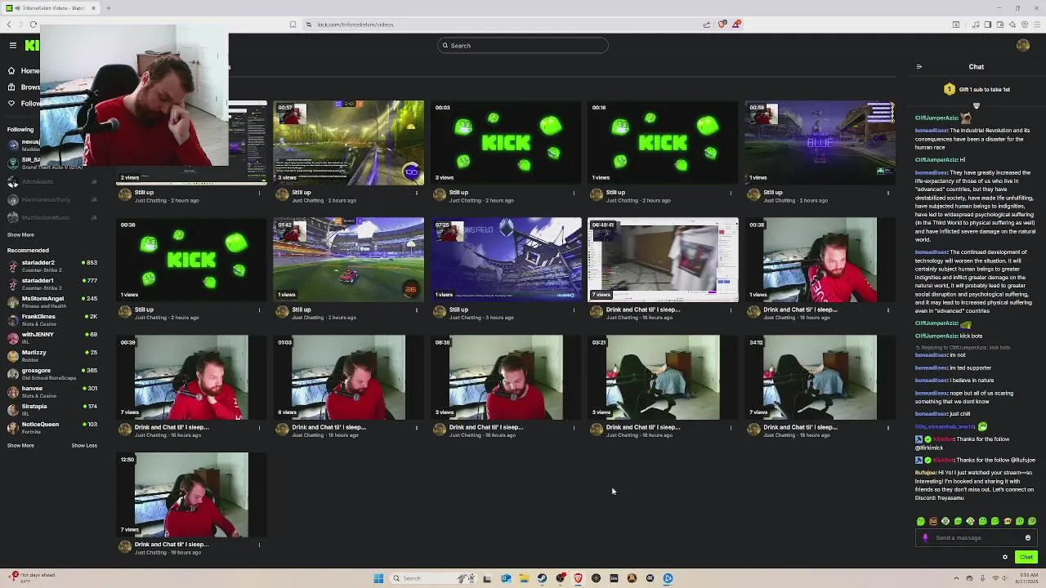Open chat settings gear
The height and width of the screenshot is (588, 1046).
[x=1005, y=557]
